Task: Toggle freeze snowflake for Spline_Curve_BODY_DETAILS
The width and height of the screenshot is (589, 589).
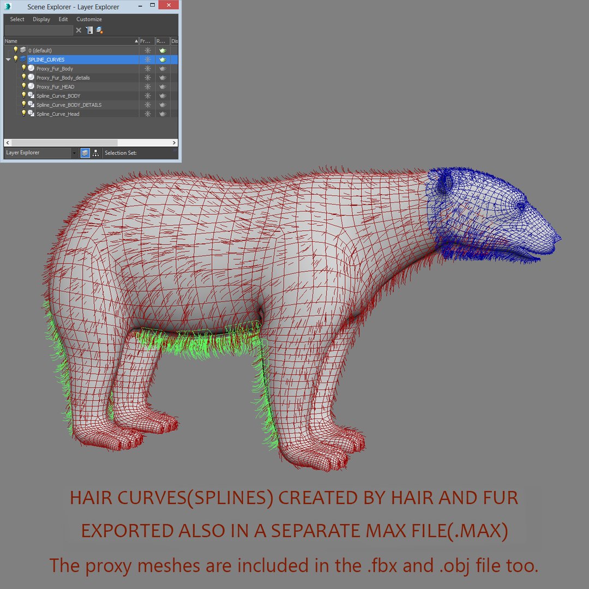Action: (148, 104)
